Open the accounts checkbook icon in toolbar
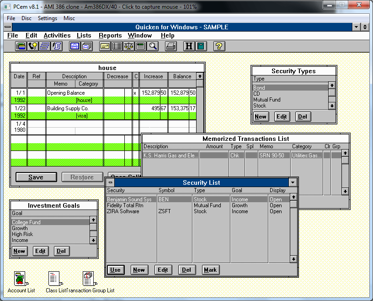 coord(21,46)
